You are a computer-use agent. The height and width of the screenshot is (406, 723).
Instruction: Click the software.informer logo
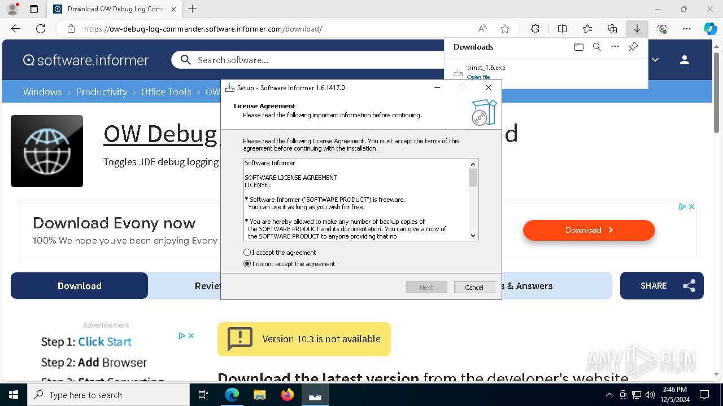[86, 60]
